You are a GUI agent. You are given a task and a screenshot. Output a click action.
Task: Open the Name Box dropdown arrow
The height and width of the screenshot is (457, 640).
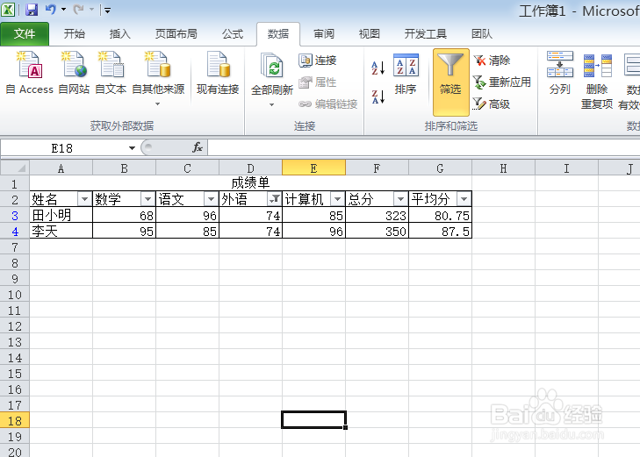[x=132, y=148]
